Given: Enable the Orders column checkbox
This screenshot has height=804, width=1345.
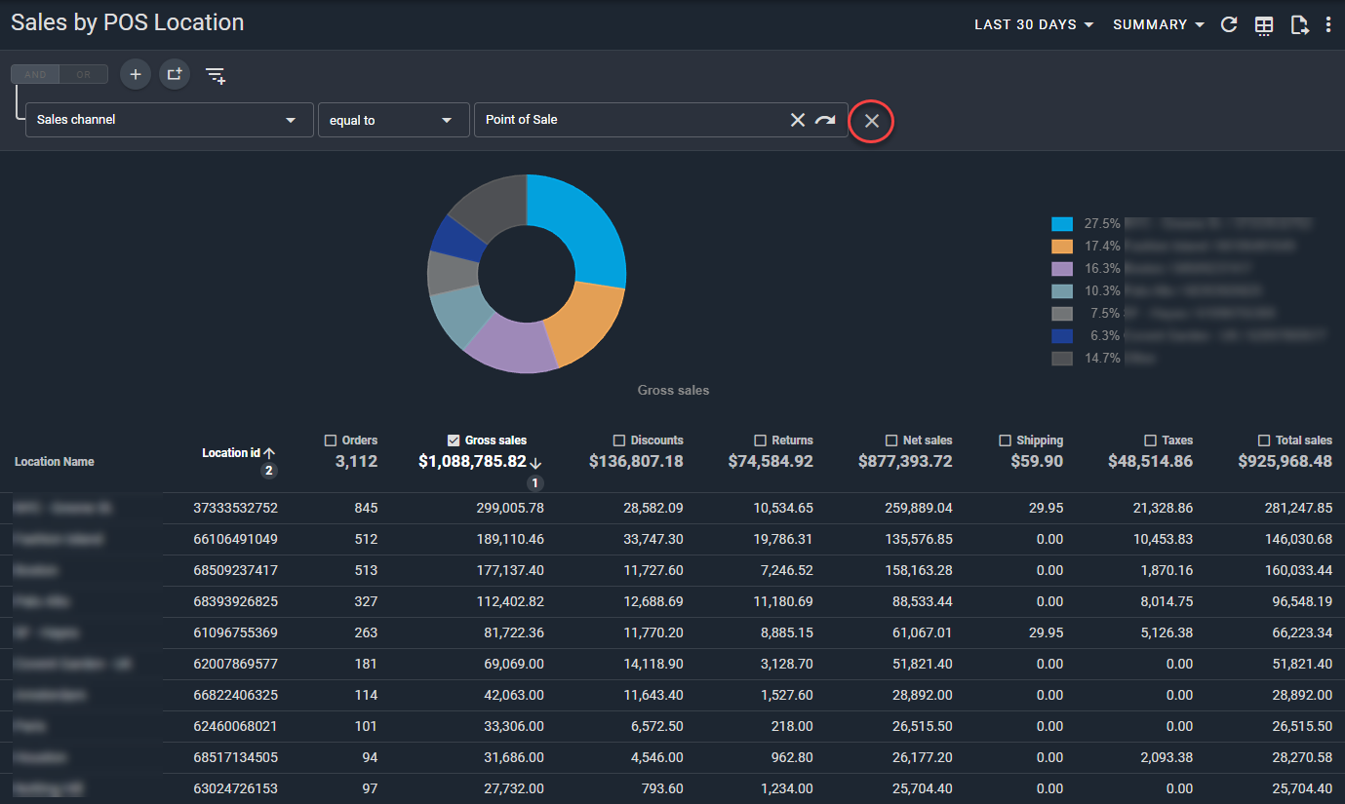Looking at the screenshot, I should [329, 440].
